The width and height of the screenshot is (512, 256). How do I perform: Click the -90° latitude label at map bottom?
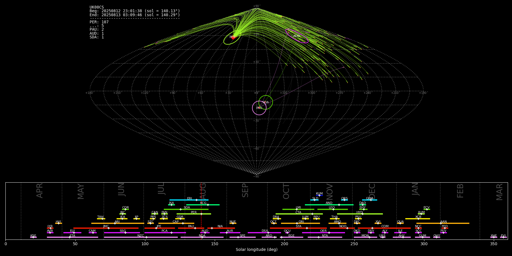coord(256,176)
